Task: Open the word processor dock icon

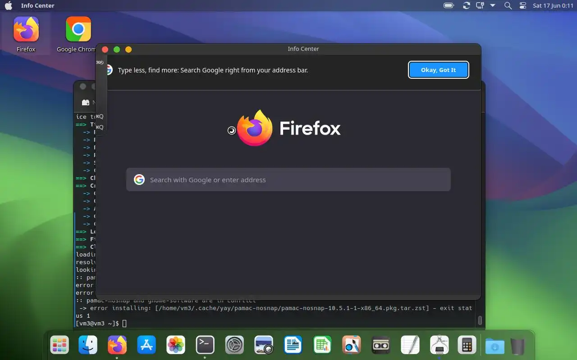Action: coord(293,345)
